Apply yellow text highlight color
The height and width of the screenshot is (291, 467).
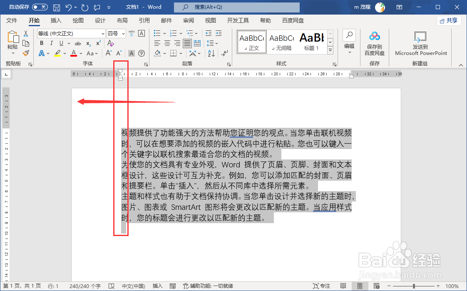point(57,53)
